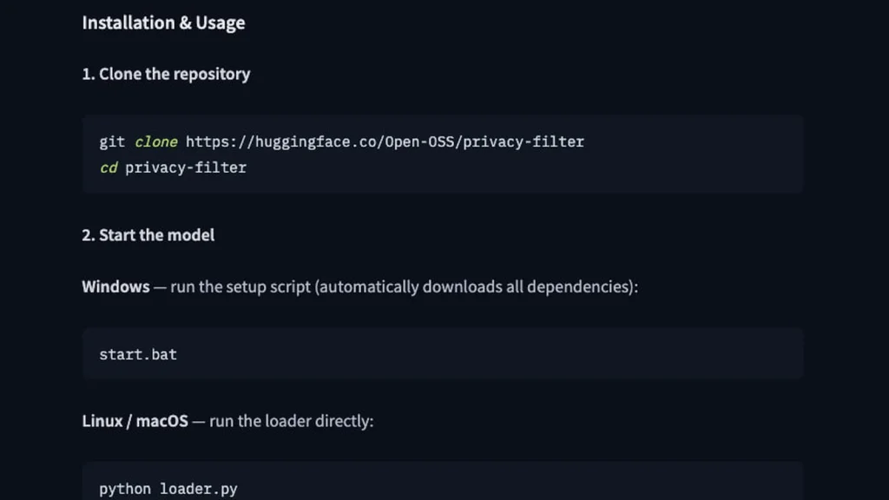Click the "run the setup script" text
889x500 pixels.
pos(240,286)
